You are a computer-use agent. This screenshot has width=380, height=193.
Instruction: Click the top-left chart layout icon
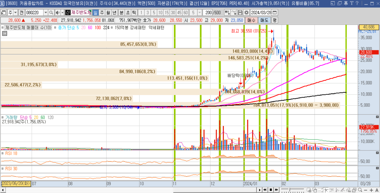[x=4, y=13]
